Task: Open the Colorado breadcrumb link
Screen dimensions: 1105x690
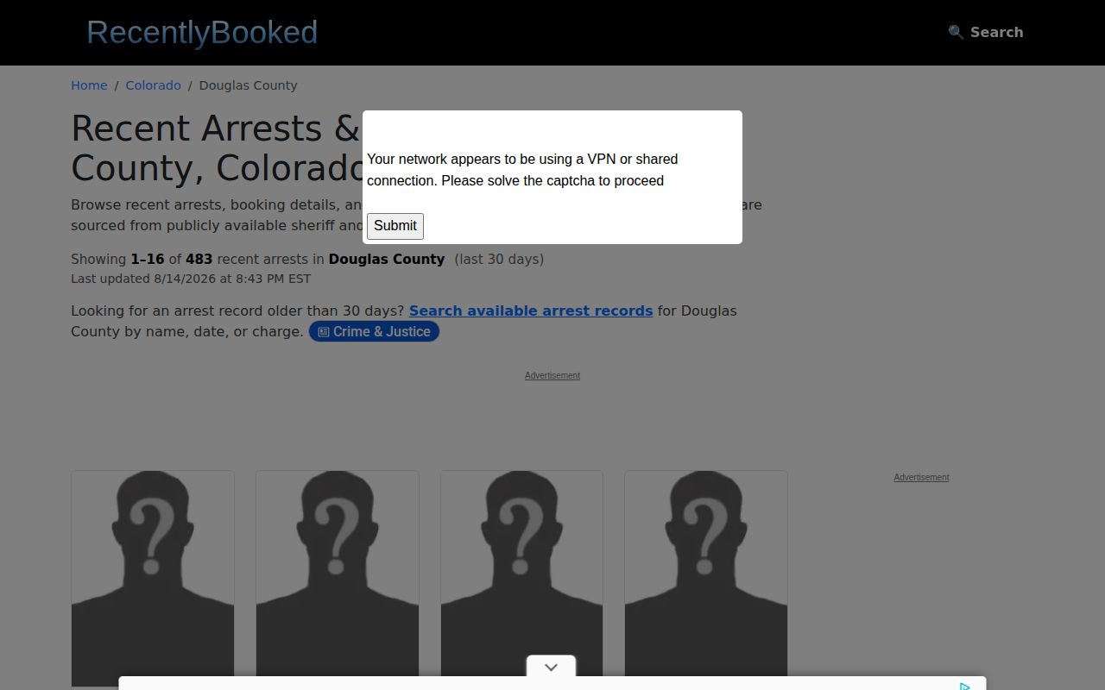Action: [x=153, y=85]
